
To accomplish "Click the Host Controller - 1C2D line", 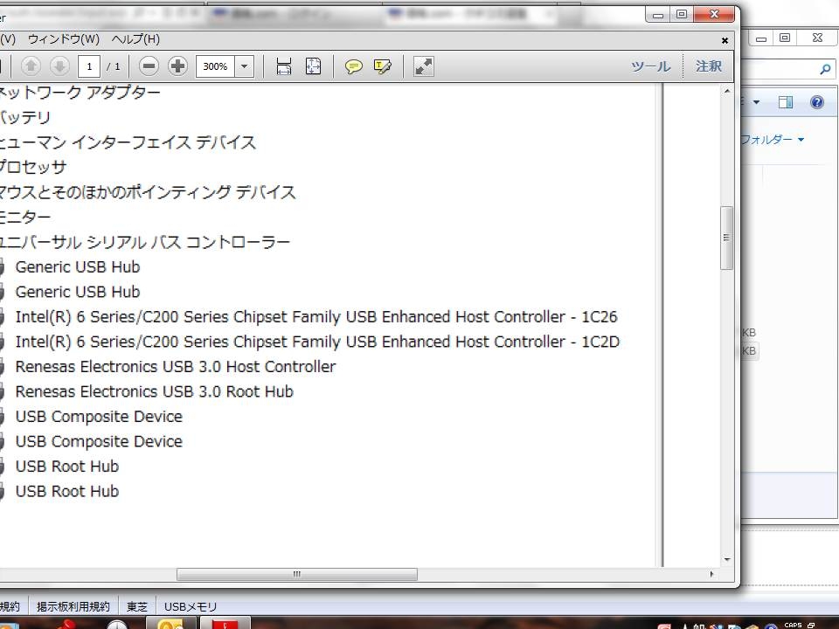I will (x=317, y=342).
